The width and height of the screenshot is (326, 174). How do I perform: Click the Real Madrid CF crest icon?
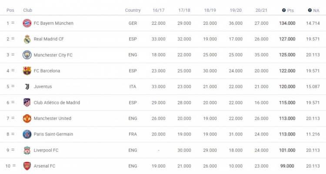click(27, 39)
